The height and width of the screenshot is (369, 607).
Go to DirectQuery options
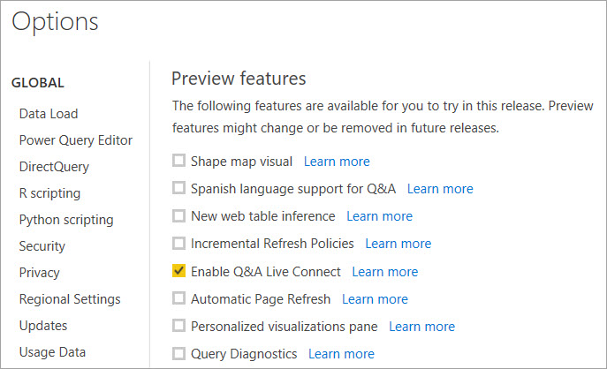[54, 167]
